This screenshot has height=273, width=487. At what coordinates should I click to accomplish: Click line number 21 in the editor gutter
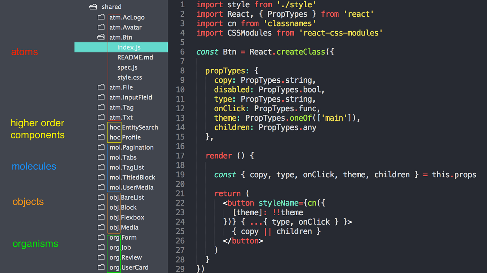click(x=181, y=193)
